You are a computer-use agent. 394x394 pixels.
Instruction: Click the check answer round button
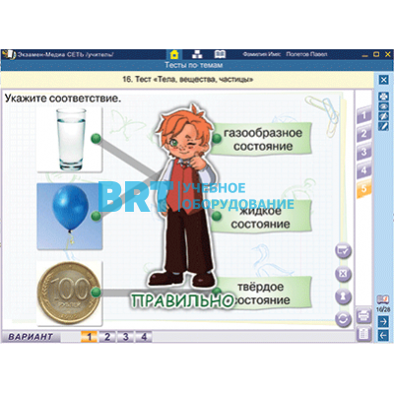(x=343, y=251)
